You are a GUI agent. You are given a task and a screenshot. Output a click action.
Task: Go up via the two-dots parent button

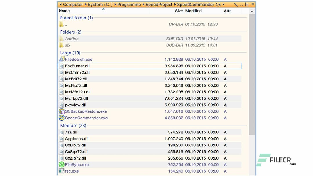click(241, 5)
